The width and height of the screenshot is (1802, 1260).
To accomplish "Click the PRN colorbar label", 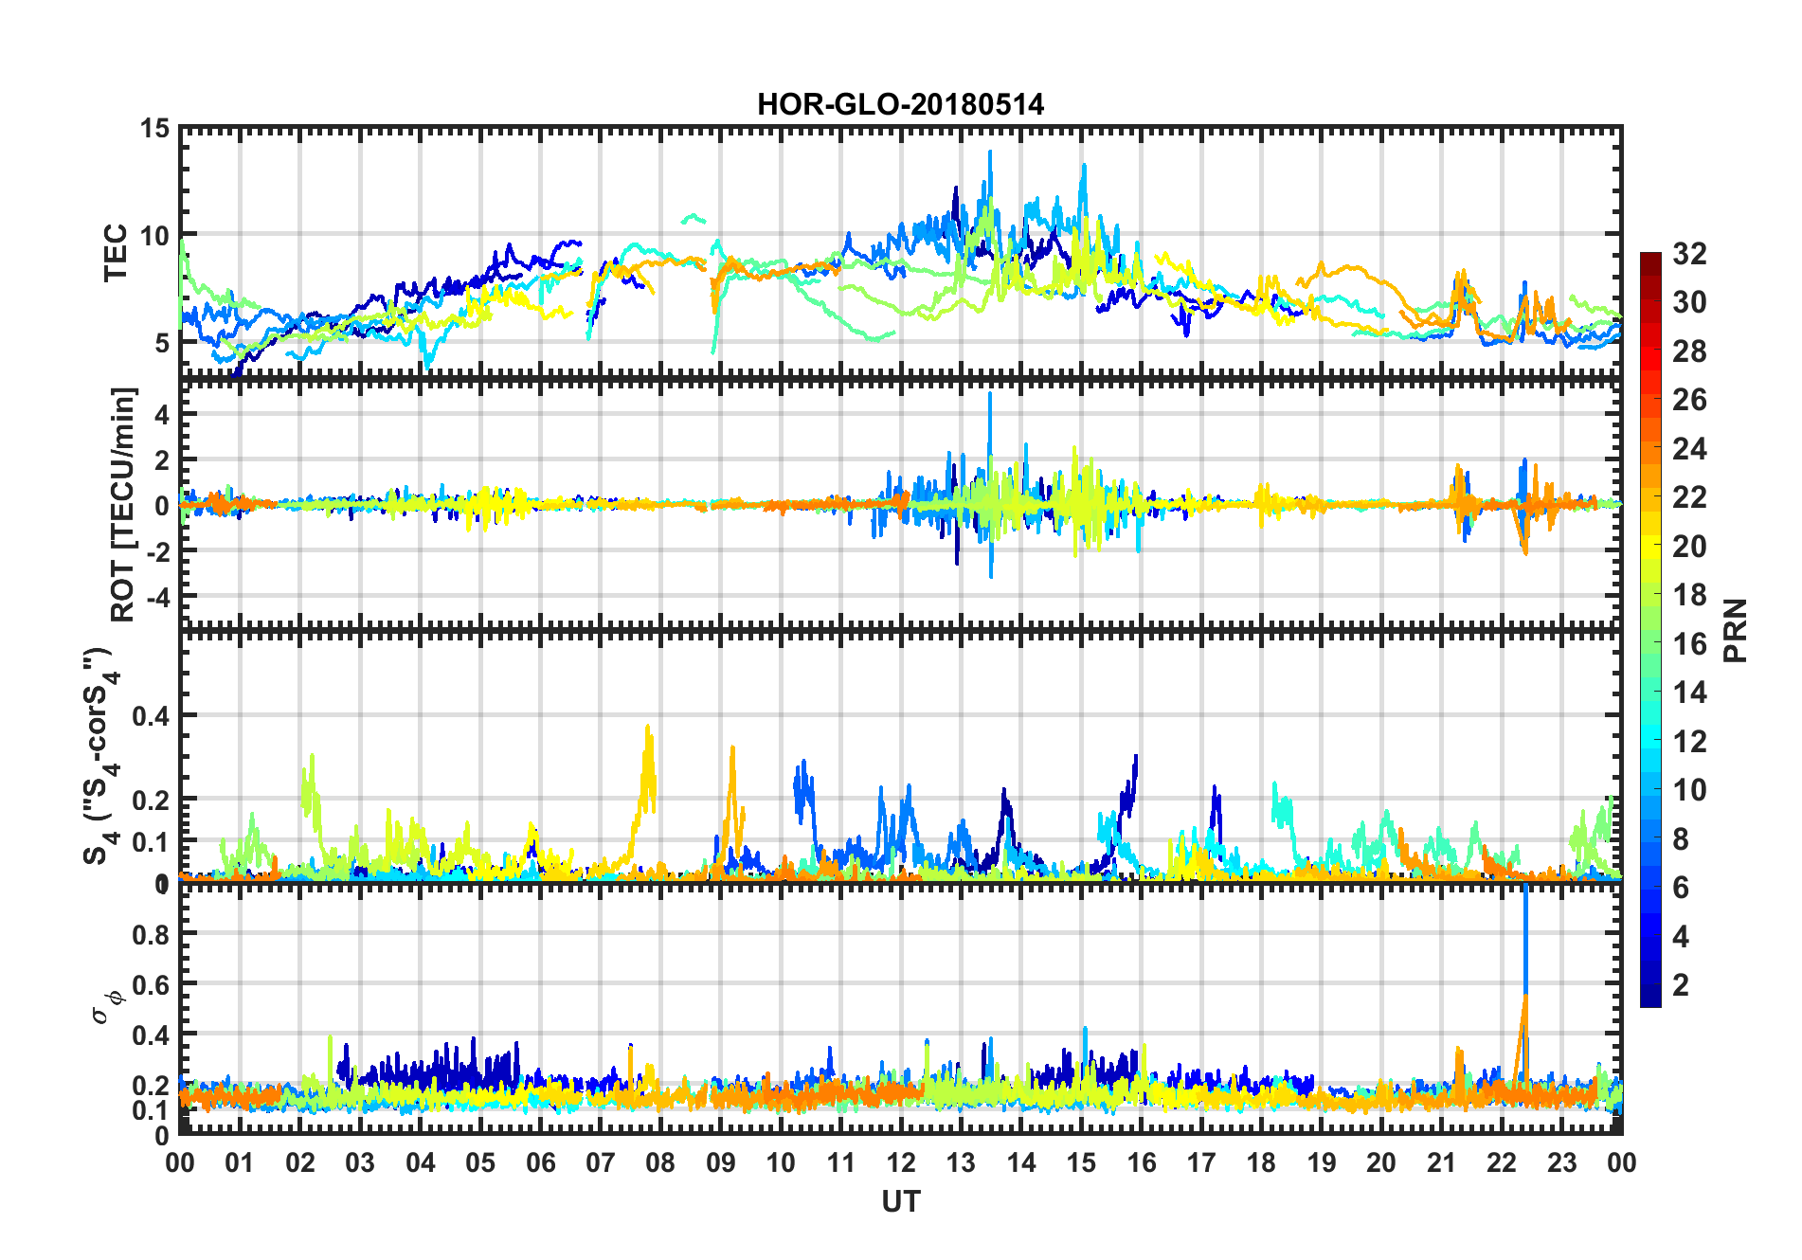I will (1735, 630).
